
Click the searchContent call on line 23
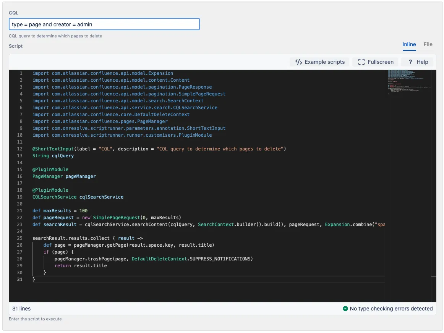208,225
